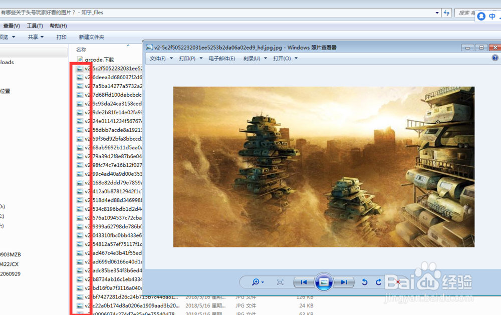The image size is (501, 315).
Task: Open the 0422JCX item in navigation pane
Action: pyautogui.click(x=9, y=264)
